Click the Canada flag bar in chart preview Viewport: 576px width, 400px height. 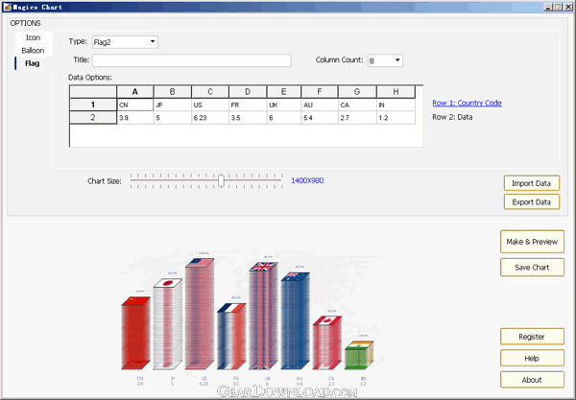click(327, 342)
